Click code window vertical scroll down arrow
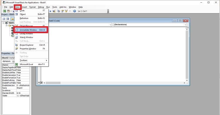Image resolution: width=220 pixels, height=115 pixels. (x=187, y=80)
